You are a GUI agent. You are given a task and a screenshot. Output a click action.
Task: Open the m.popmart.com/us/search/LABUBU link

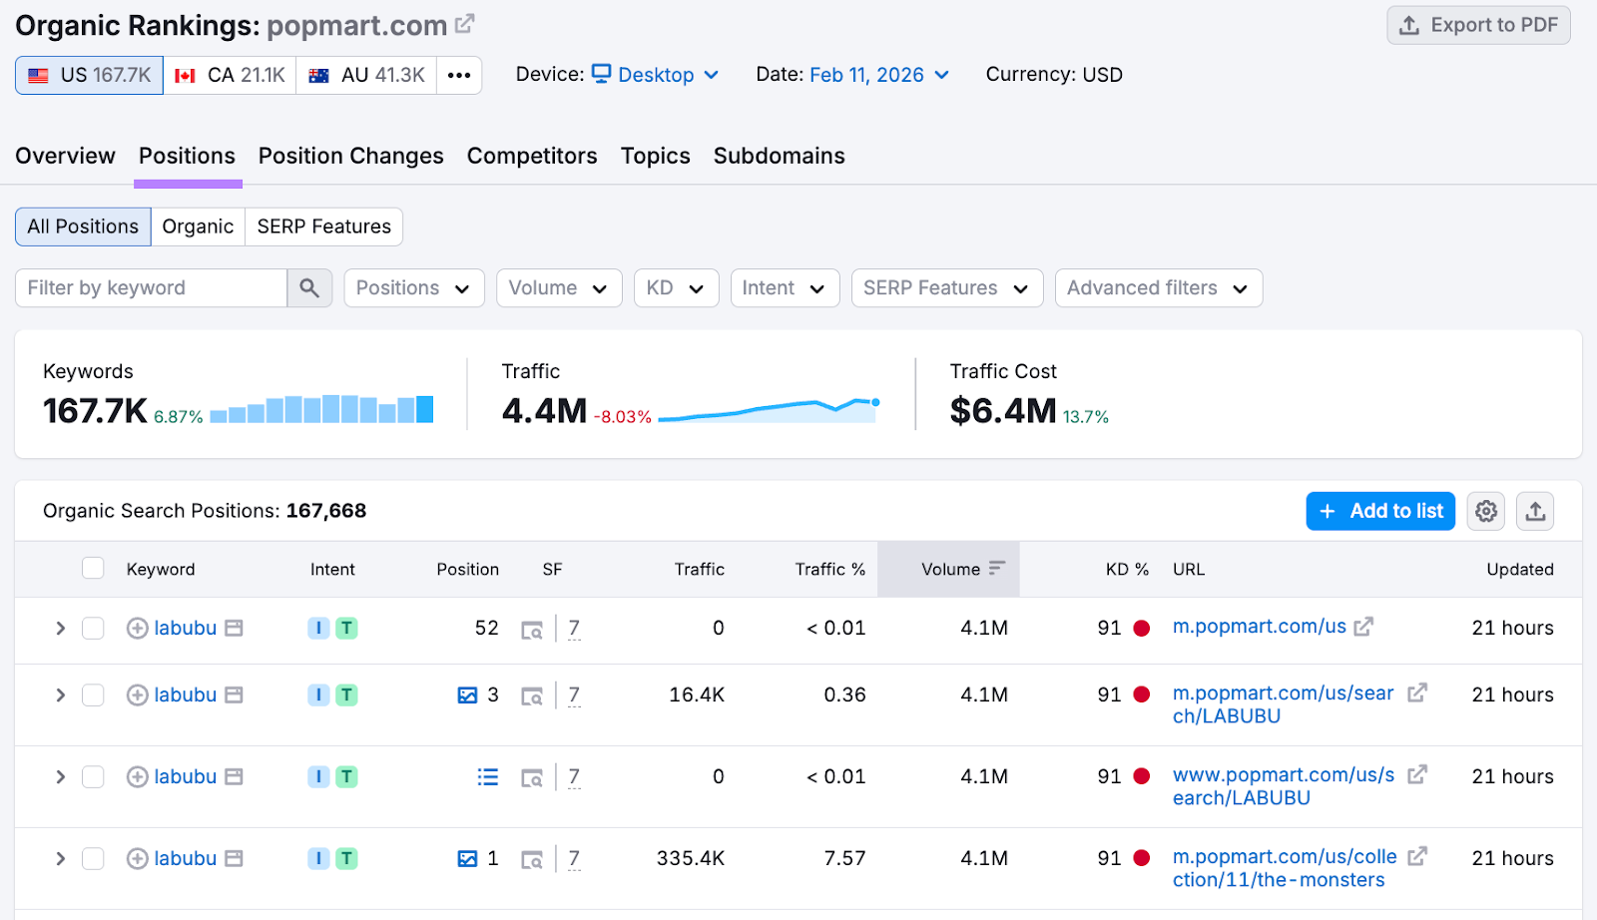(x=1283, y=703)
